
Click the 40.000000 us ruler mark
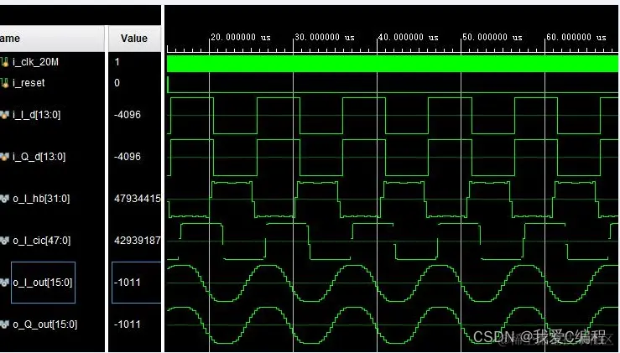[409, 38]
